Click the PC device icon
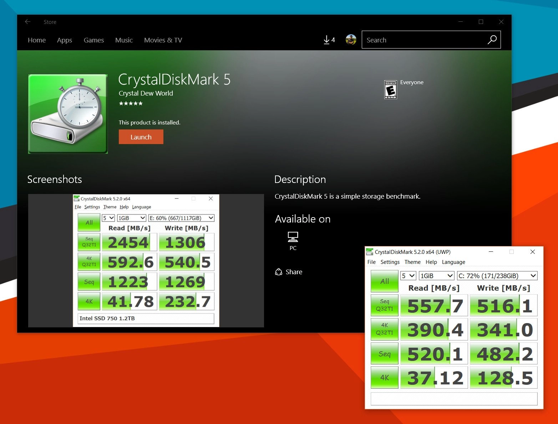This screenshot has height=424, width=558. [293, 236]
